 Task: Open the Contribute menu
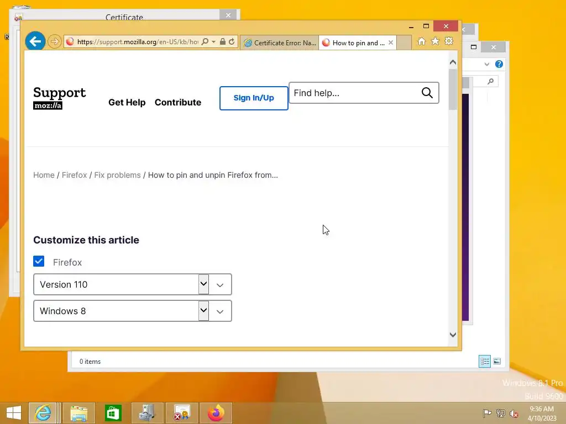(178, 102)
